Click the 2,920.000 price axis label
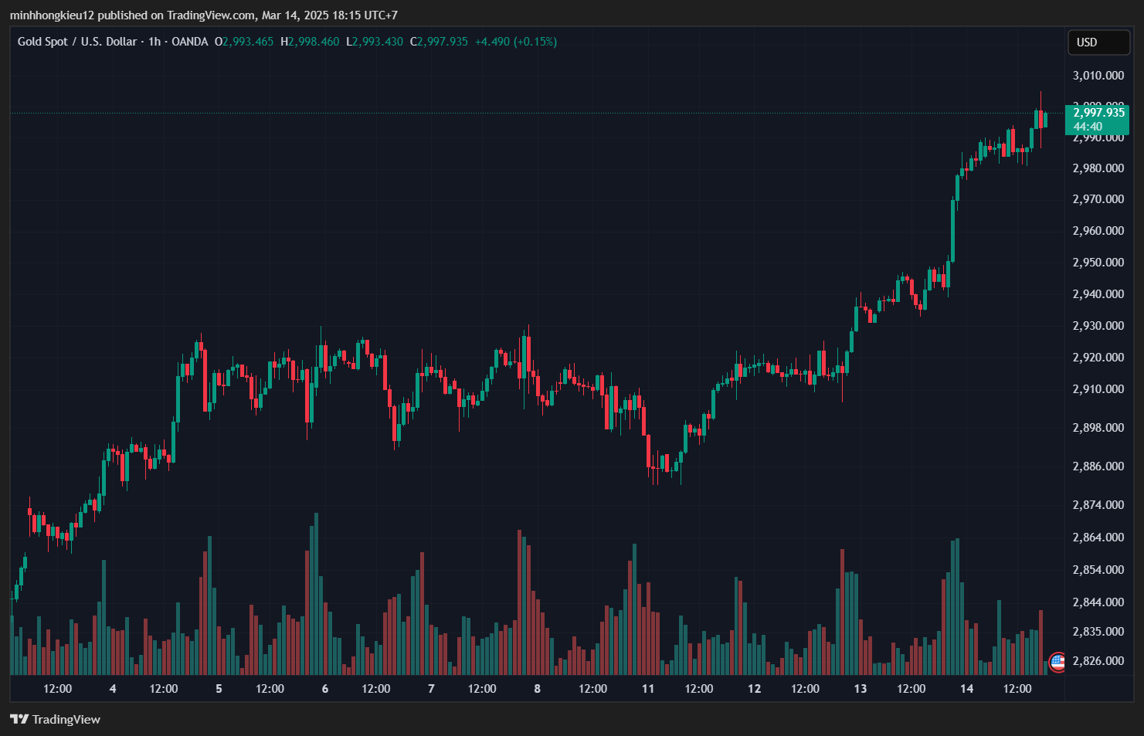The width and height of the screenshot is (1144, 736). [x=1098, y=357]
